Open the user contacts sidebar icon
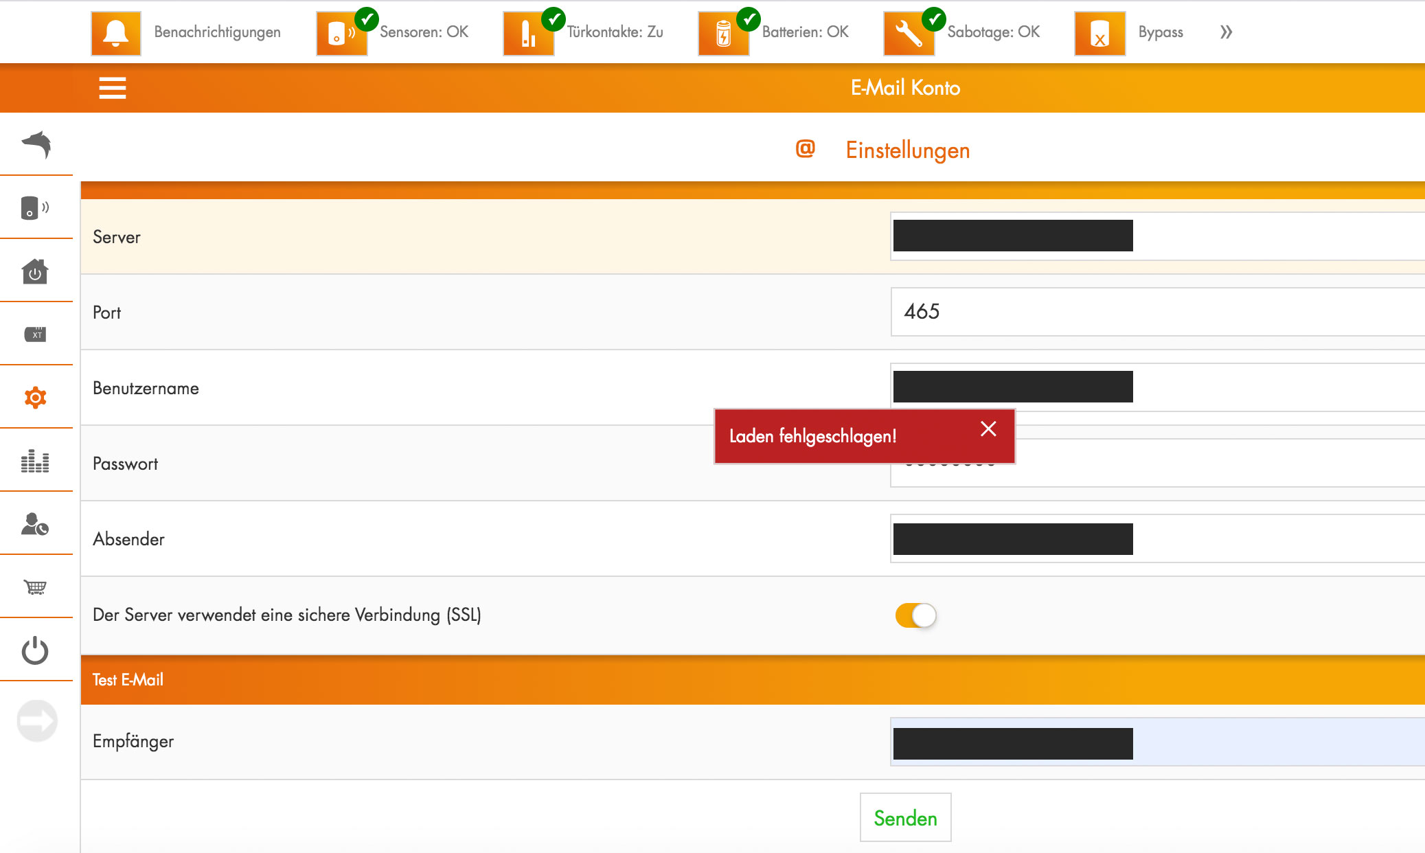The height and width of the screenshot is (853, 1425). 35,524
